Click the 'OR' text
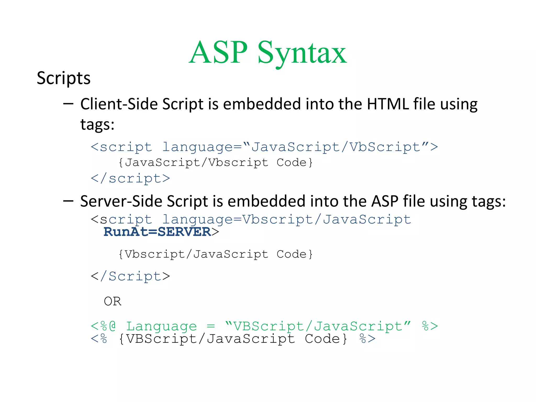This screenshot has width=536, height=402. (x=113, y=301)
